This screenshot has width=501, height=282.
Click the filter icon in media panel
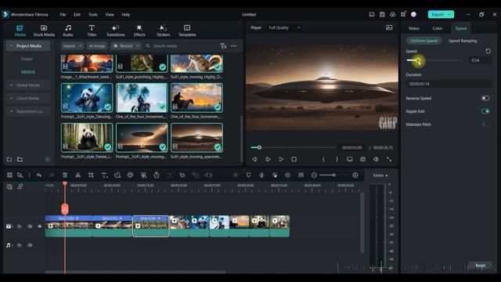pos(223,46)
